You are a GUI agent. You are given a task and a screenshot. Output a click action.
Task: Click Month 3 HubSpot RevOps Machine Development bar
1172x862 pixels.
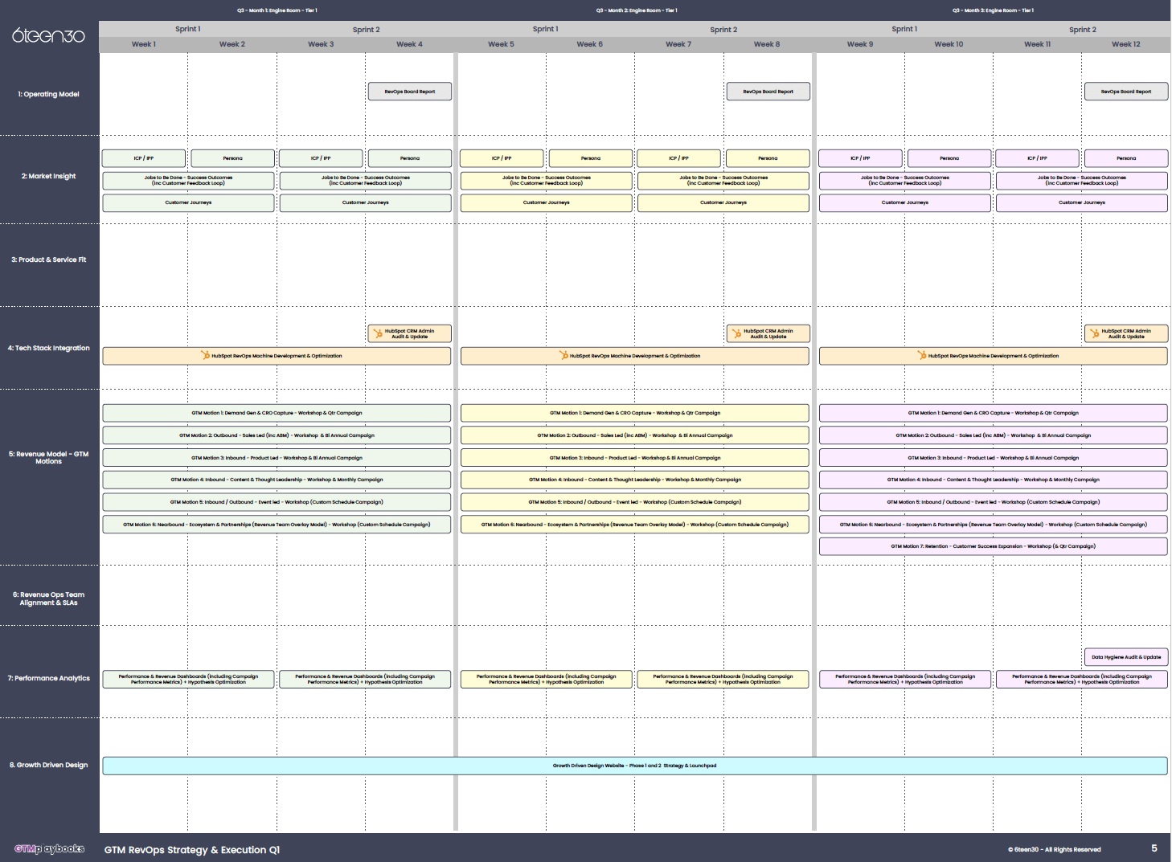click(x=994, y=356)
